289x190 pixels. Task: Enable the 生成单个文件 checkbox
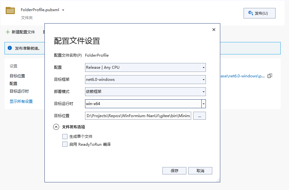pyautogui.click(x=65, y=137)
